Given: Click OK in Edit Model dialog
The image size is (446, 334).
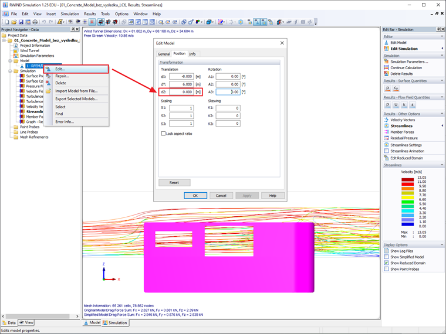Looking at the screenshot, I should pos(195,195).
